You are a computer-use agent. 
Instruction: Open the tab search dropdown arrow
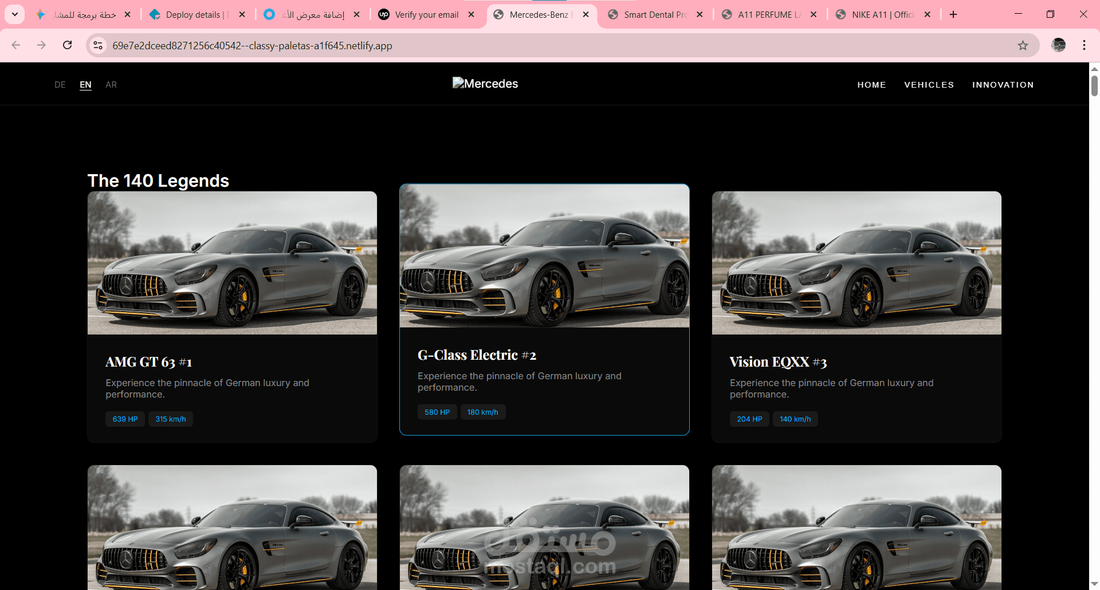coord(15,14)
